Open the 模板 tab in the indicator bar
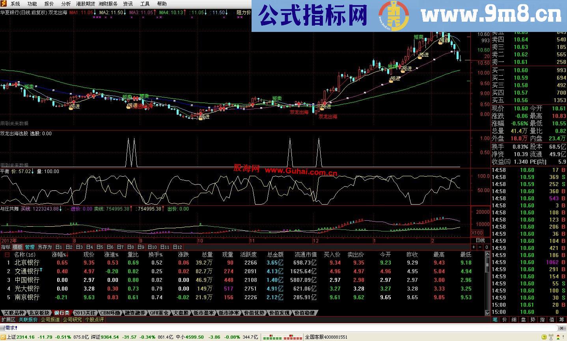Viewport: 567px width, 341px height. pos(17,247)
